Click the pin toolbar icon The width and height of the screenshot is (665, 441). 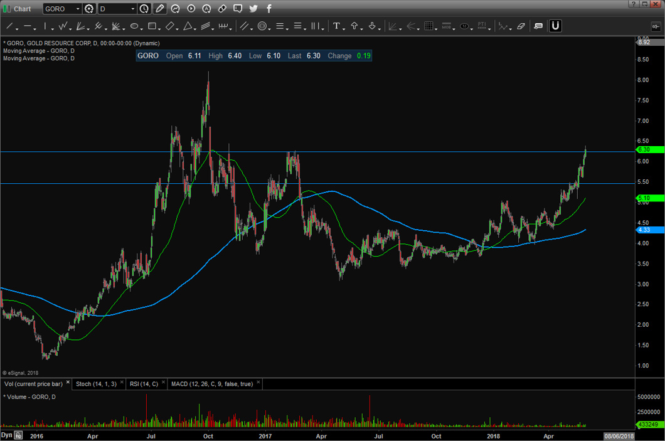coord(656,26)
